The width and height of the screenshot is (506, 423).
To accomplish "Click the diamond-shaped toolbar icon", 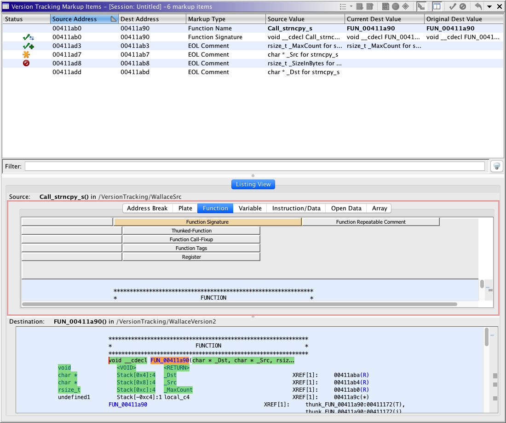I will pyautogui.click(x=405, y=6).
